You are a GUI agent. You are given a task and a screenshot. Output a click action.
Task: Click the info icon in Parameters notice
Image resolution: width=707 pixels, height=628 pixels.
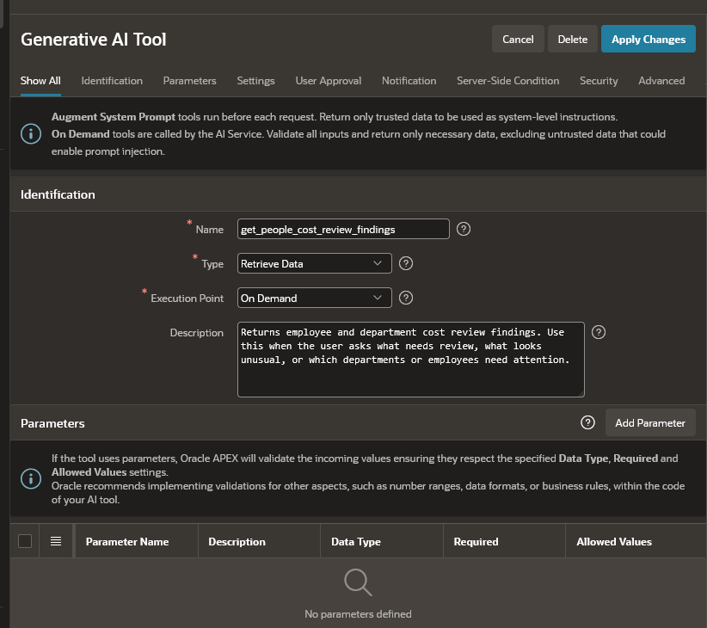point(31,479)
